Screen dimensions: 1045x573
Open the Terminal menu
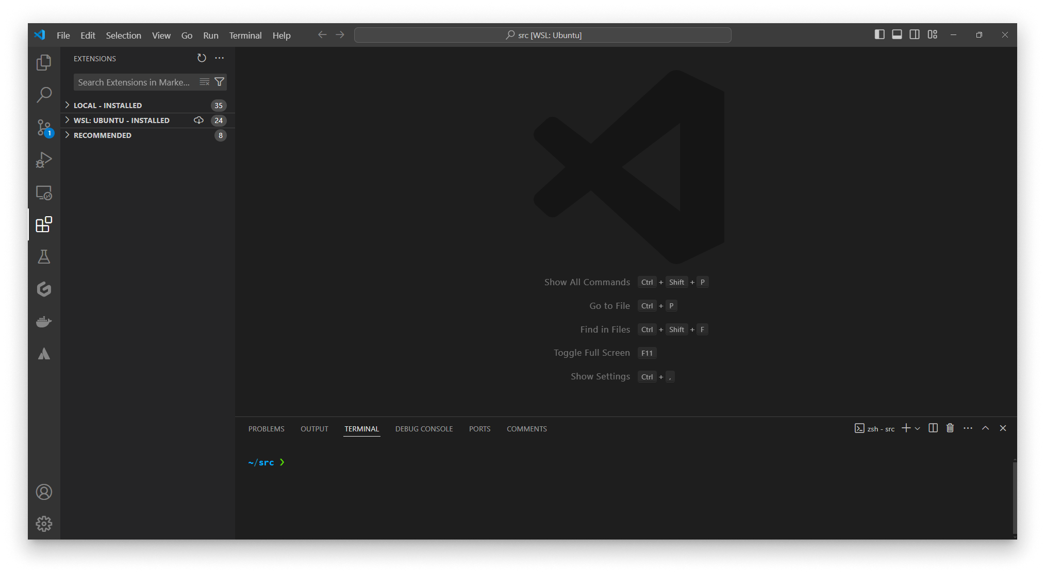click(x=245, y=35)
